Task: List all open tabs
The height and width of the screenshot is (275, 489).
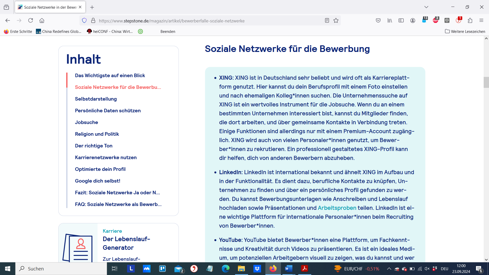Action: click(x=426, y=7)
